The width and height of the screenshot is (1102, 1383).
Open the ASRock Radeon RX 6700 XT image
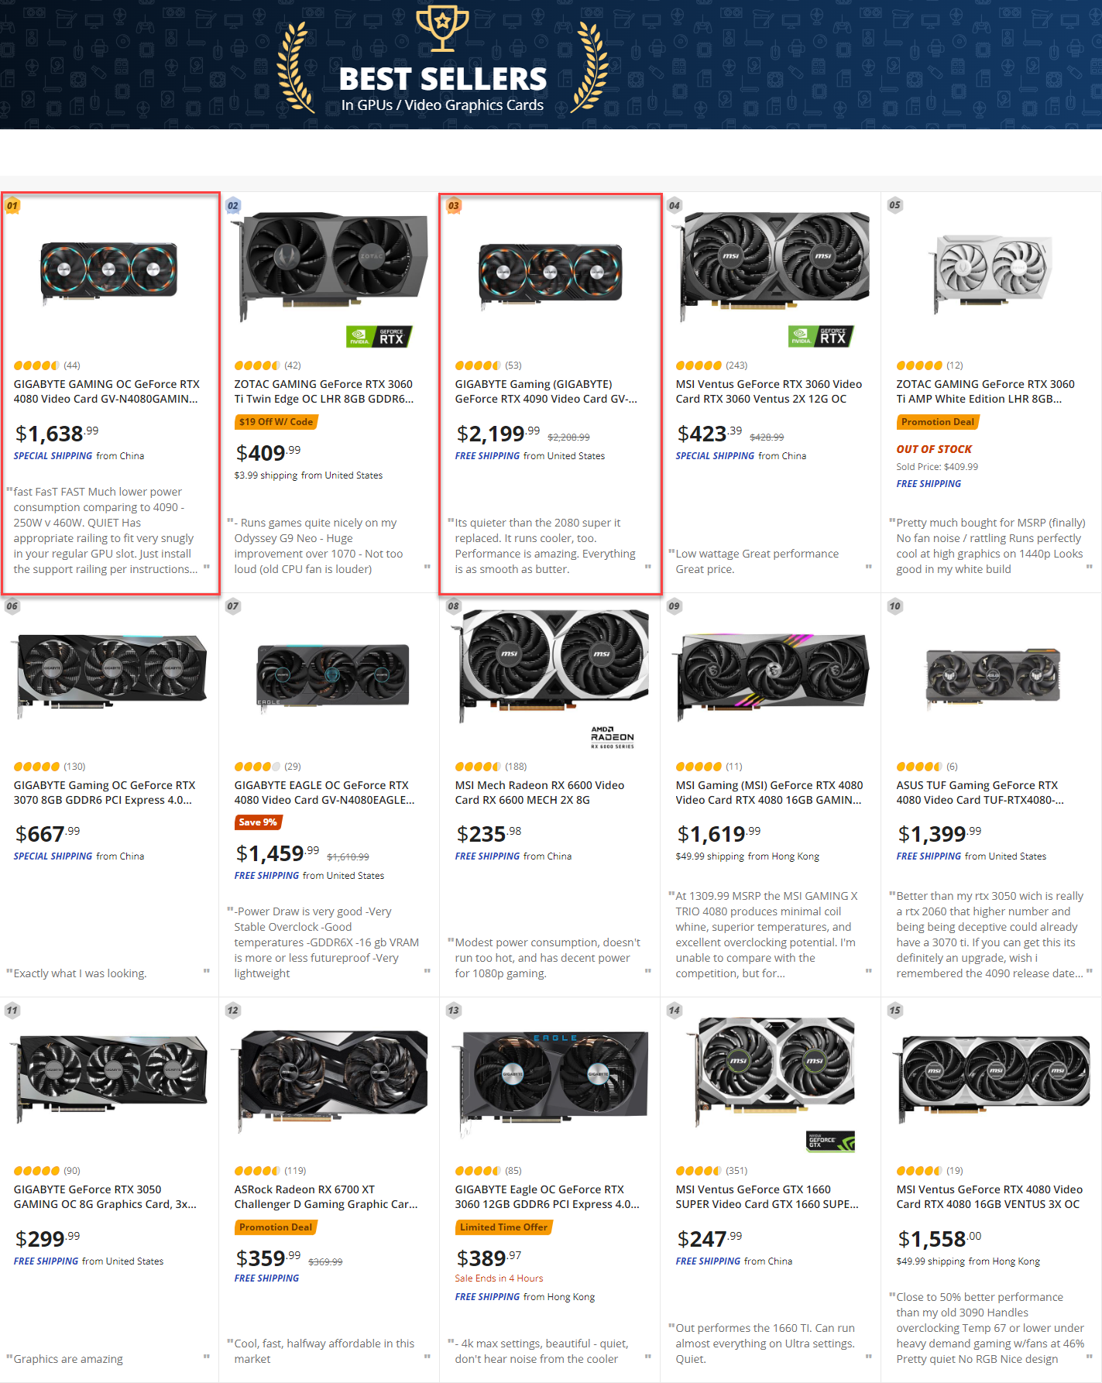click(x=330, y=1077)
